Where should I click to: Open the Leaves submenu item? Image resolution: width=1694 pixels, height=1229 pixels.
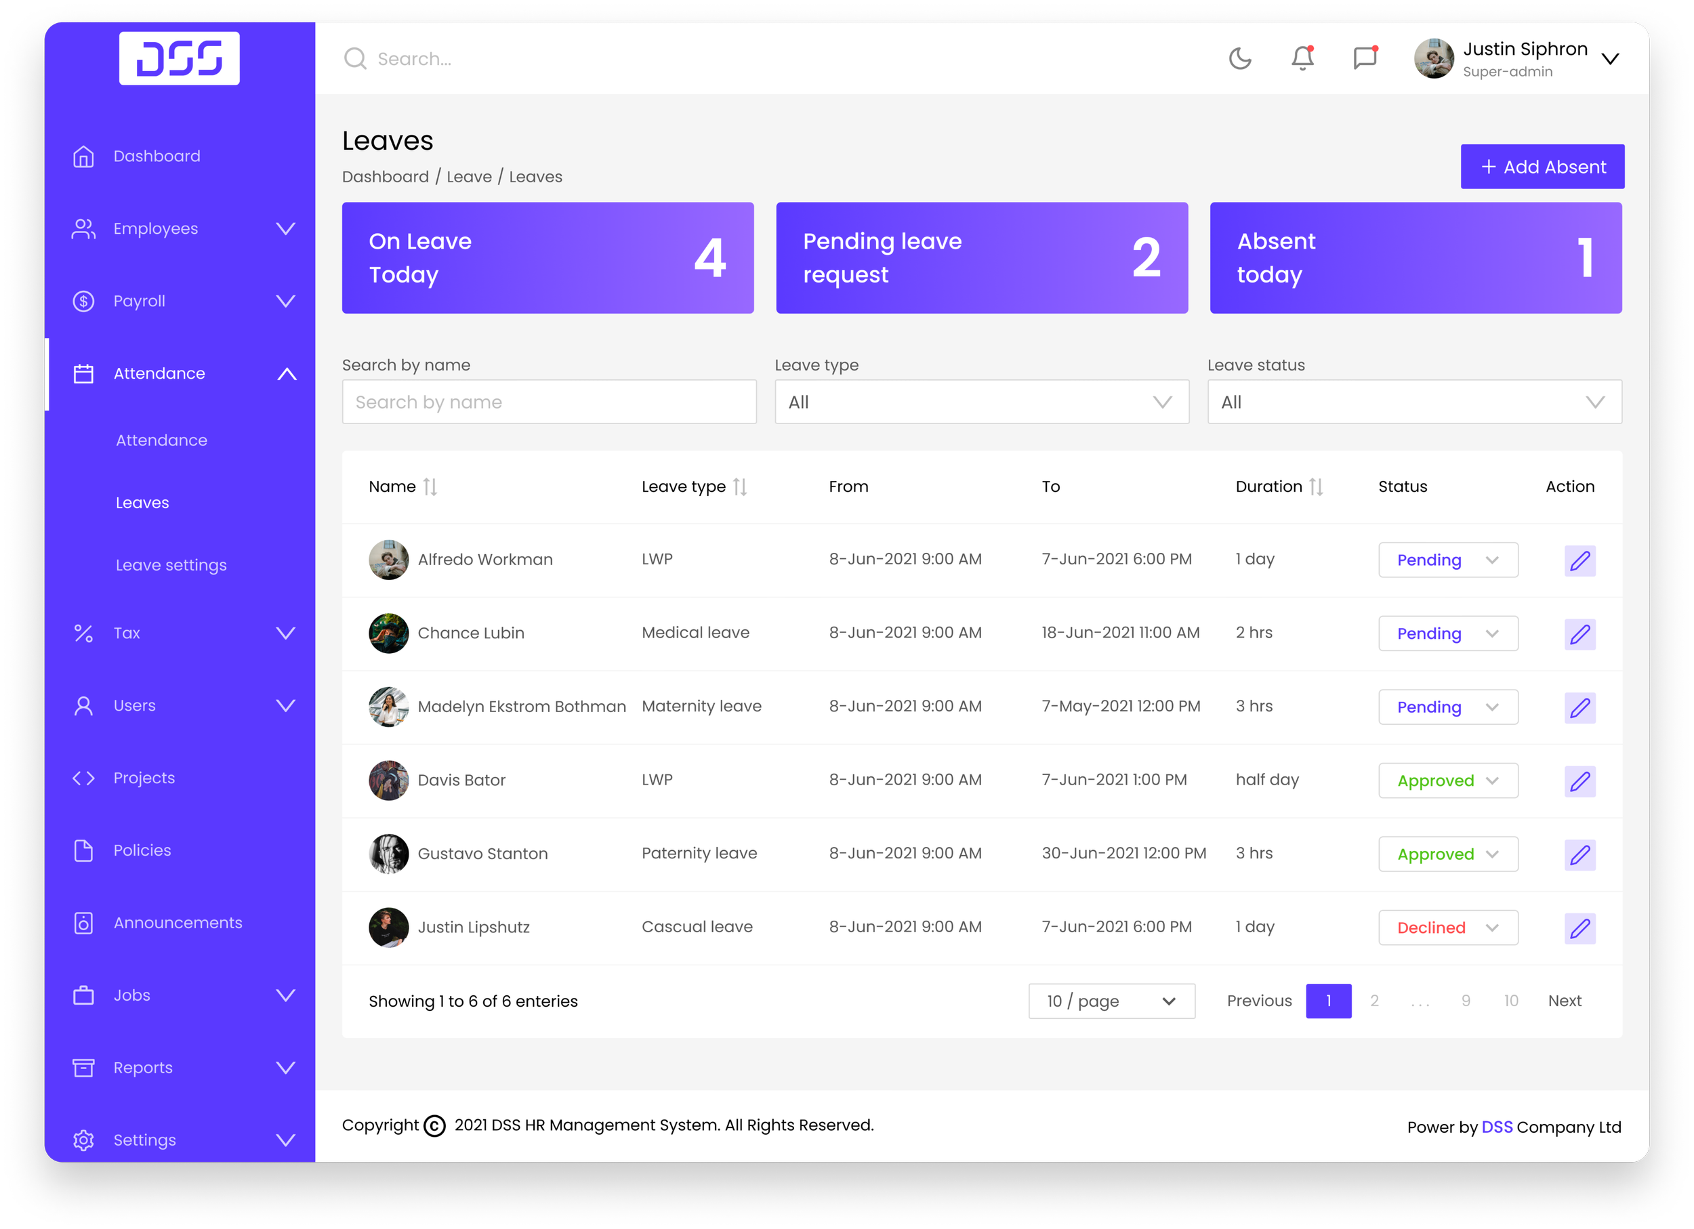click(142, 503)
